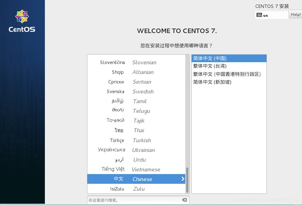
Task: Select Slovenian language
Action: point(136,62)
